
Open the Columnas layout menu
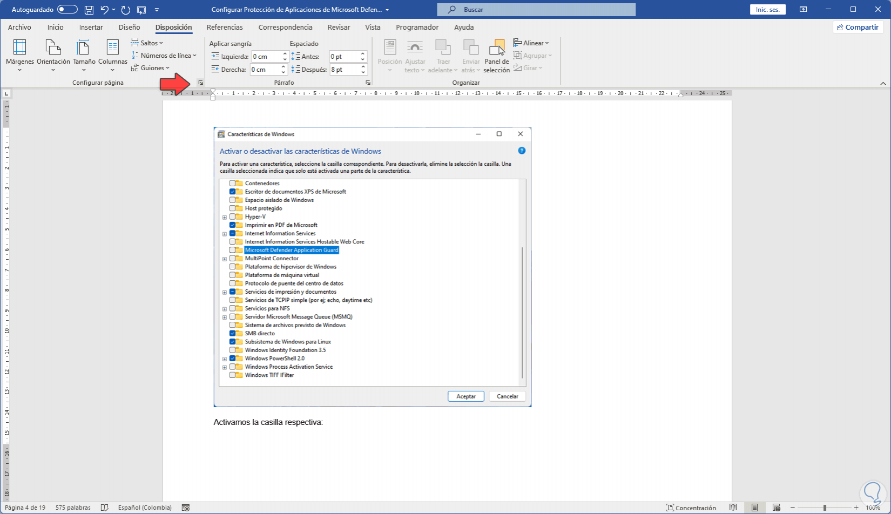[112, 56]
